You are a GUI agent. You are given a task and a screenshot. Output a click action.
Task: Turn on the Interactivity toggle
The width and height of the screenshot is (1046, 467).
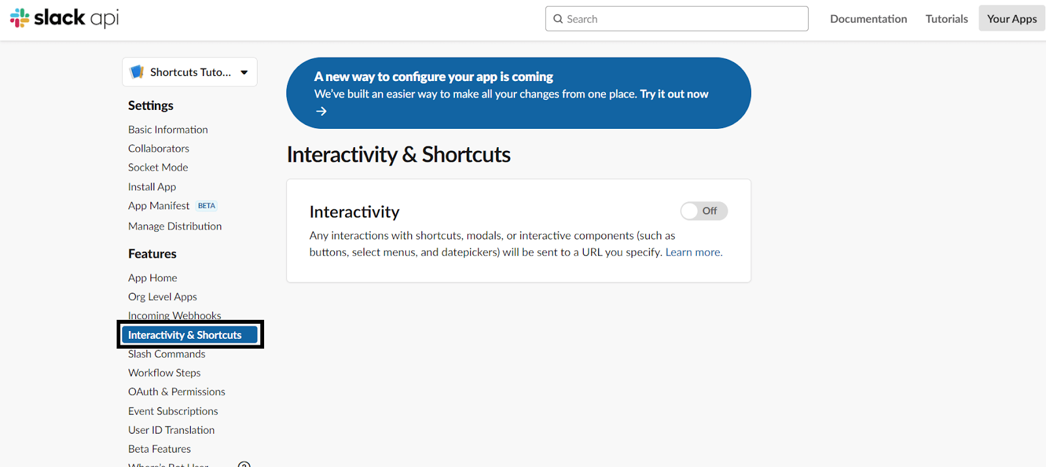pyautogui.click(x=703, y=211)
